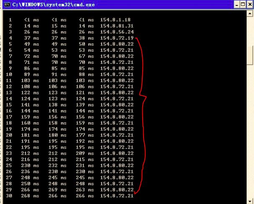
Task: Click the scrollbar up arrow
Action: [x=250, y=14]
